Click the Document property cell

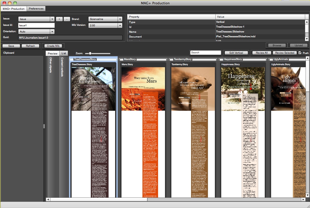point(171,37)
